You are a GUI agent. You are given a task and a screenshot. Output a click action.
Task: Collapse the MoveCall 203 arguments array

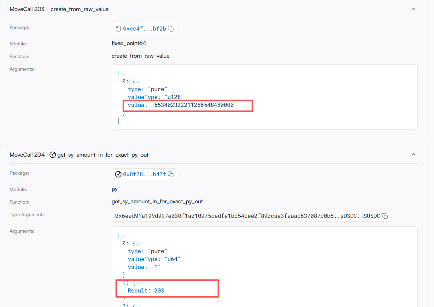123,74
